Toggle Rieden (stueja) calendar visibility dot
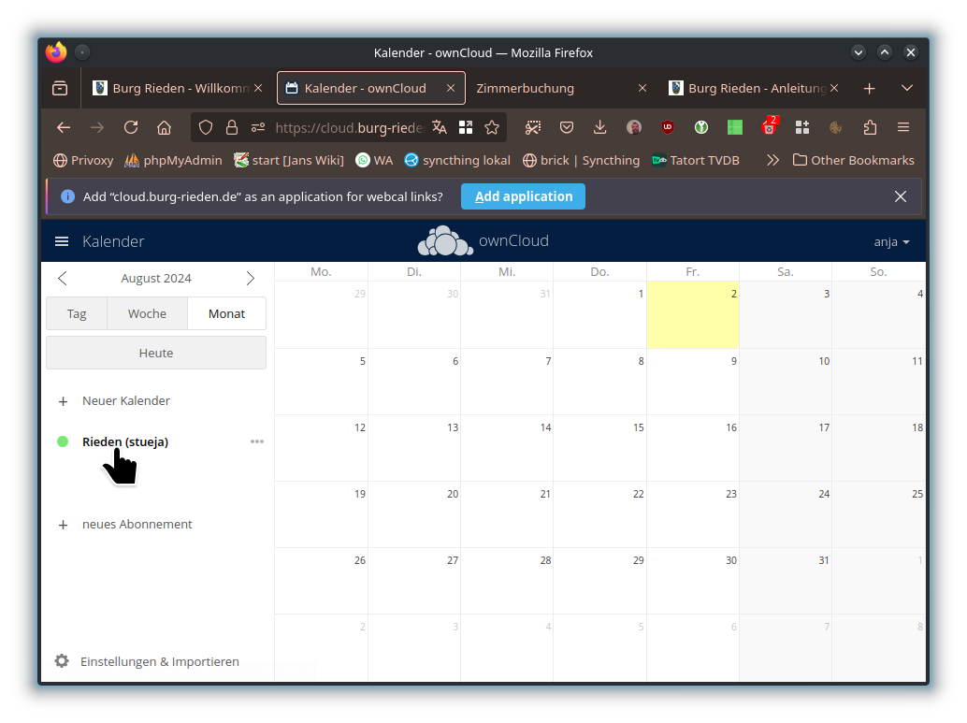The height and width of the screenshot is (723, 967). 63,441
